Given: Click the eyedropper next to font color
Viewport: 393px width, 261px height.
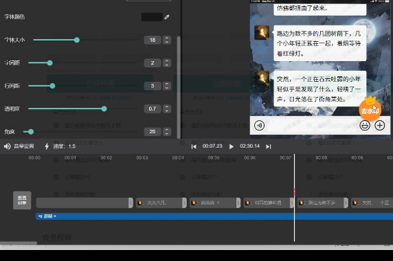Looking at the screenshot, I should (x=167, y=17).
